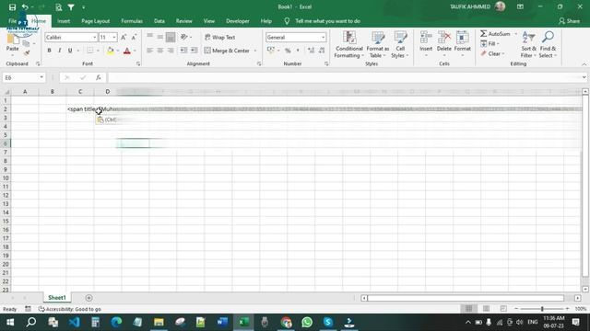Switch to the Formulas tab
The height and width of the screenshot is (331, 590).
tap(132, 21)
